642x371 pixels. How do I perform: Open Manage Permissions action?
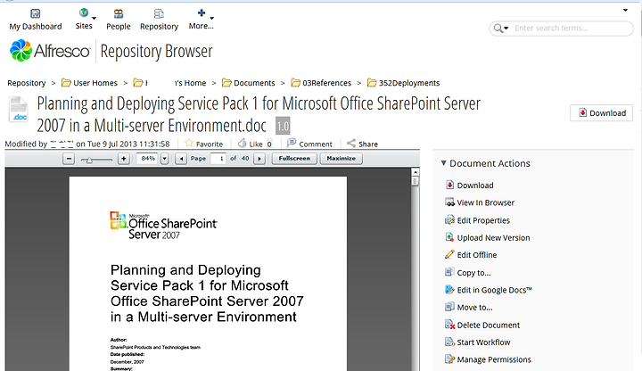tap(488, 359)
